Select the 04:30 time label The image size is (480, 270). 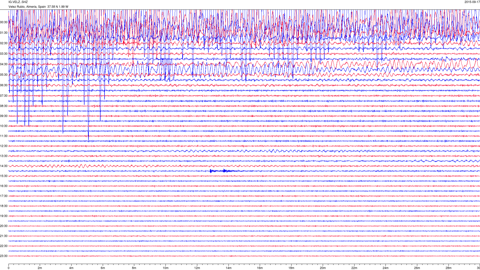click(4, 64)
